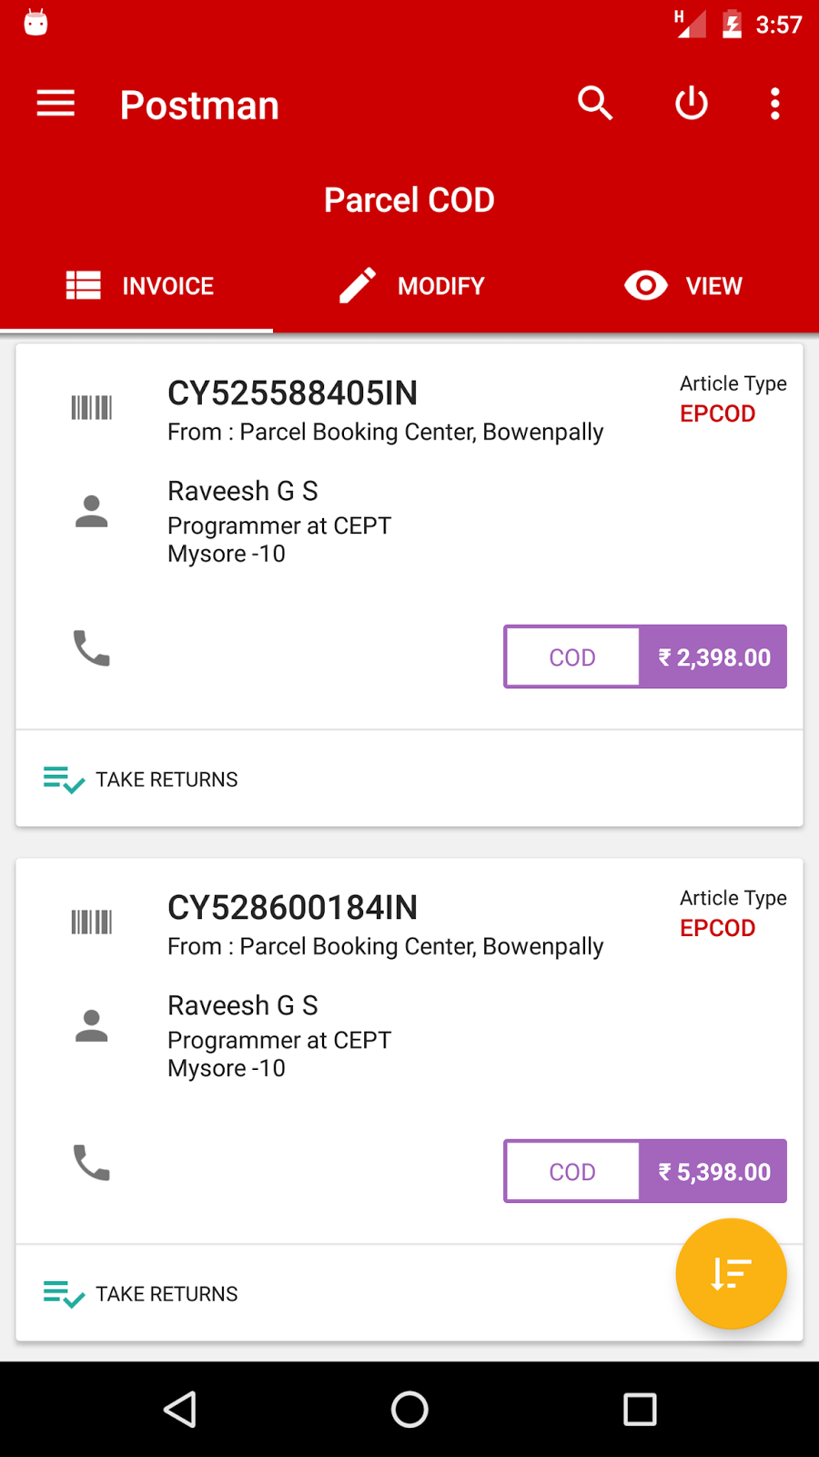
Task: Click the amount ₹ 2,398.00 button
Action: point(713,657)
